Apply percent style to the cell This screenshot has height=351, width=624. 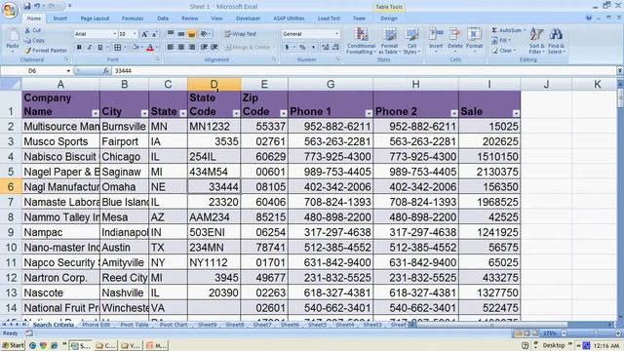click(x=303, y=48)
